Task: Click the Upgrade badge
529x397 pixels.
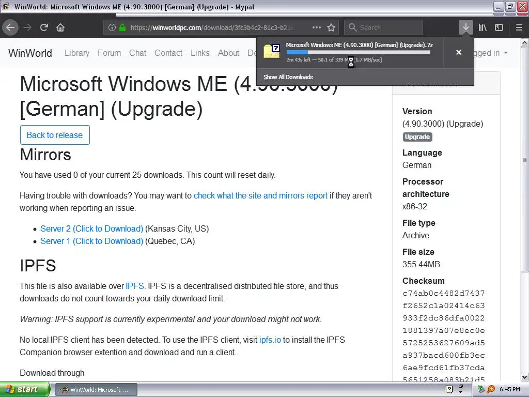Action: click(417, 136)
